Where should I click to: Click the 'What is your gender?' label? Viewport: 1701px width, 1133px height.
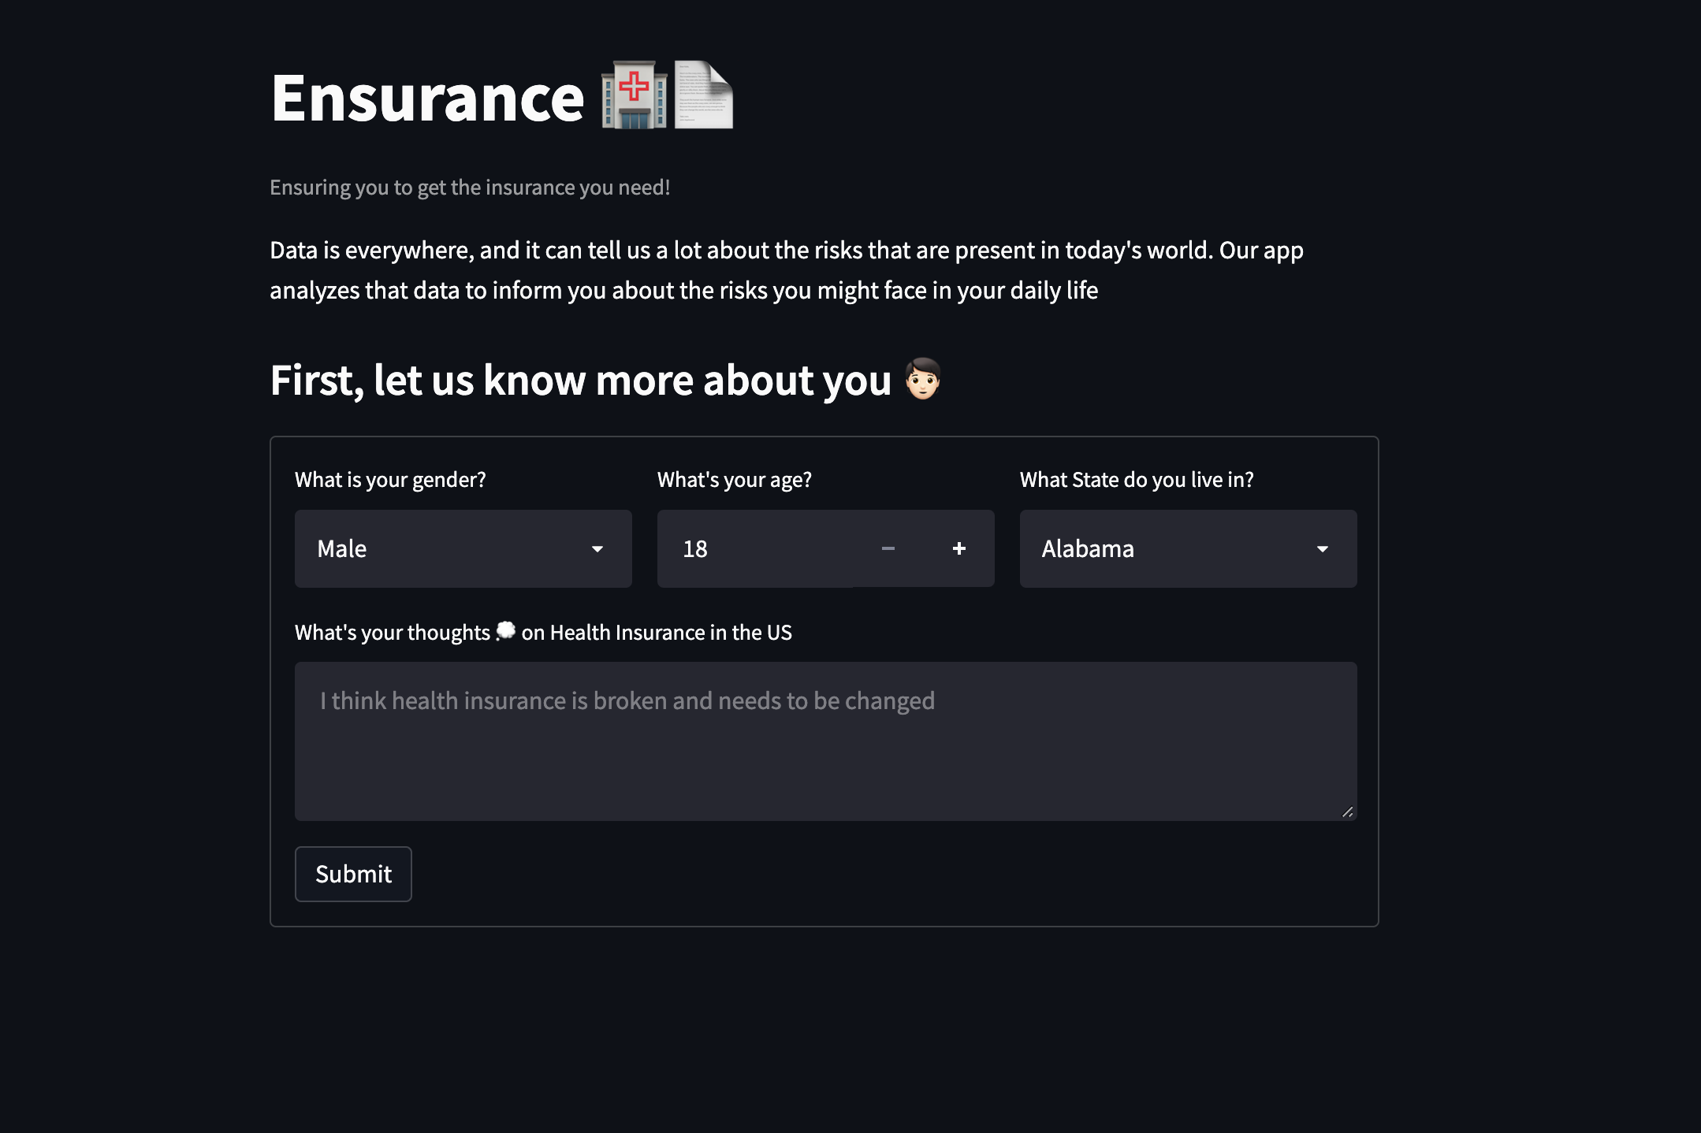tap(390, 480)
